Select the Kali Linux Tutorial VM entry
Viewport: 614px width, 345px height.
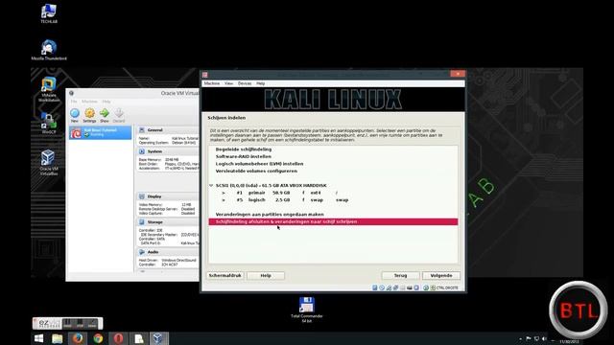coord(100,132)
